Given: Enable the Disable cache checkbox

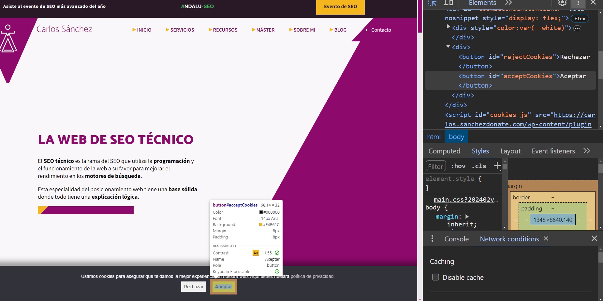Looking at the screenshot, I should pos(435,277).
